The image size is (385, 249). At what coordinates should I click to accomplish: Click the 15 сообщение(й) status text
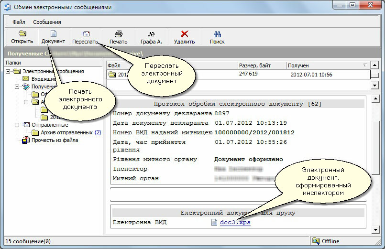pyautogui.click(x=28, y=241)
